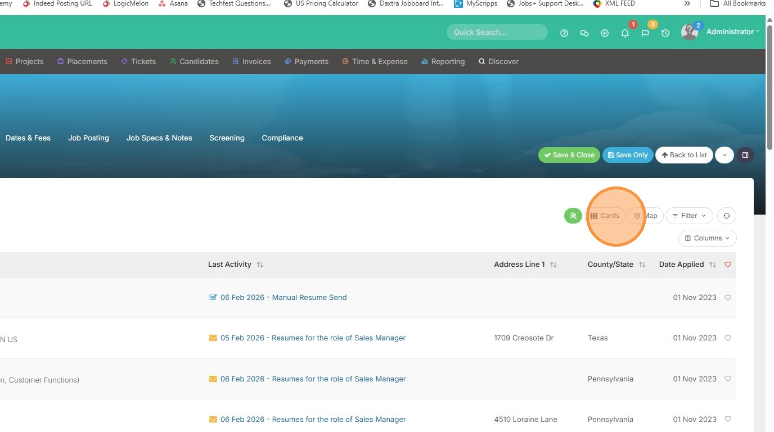Click the quick add plus icon

605,33
